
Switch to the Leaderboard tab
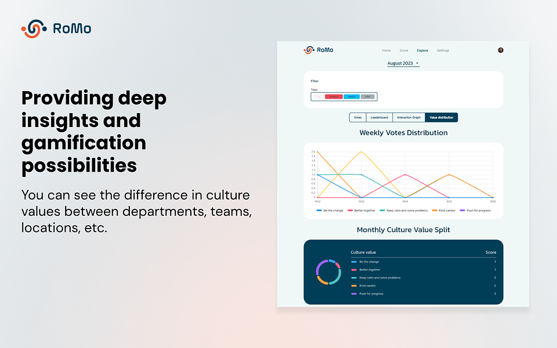379,118
